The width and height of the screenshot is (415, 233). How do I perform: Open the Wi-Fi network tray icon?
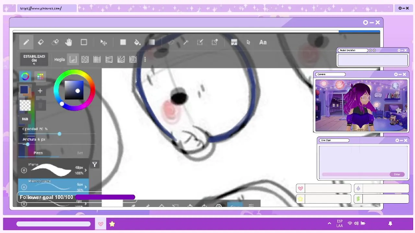point(350,223)
